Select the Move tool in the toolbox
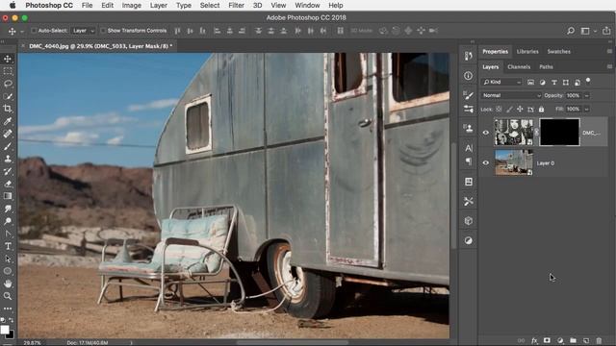This screenshot has width=616, height=346. click(x=8, y=59)
